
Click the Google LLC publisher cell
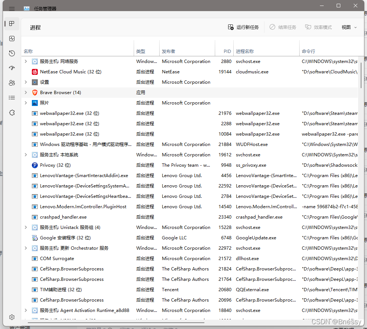pos(174,238)
